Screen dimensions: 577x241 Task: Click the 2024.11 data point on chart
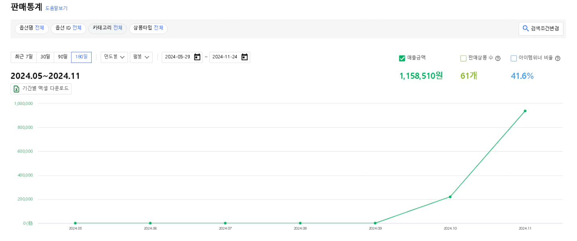click(525, 111)
